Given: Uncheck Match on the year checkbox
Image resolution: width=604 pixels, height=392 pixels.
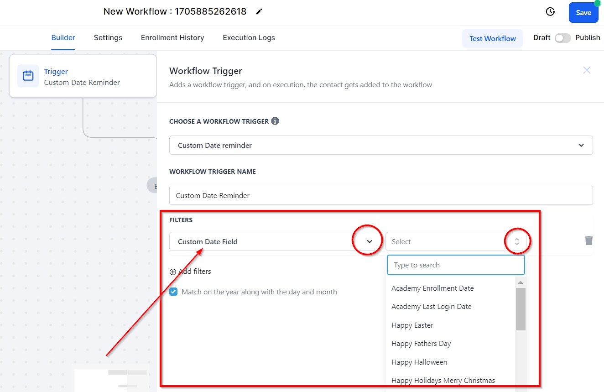Looking at the screenshot, I should tap(173, 292).
